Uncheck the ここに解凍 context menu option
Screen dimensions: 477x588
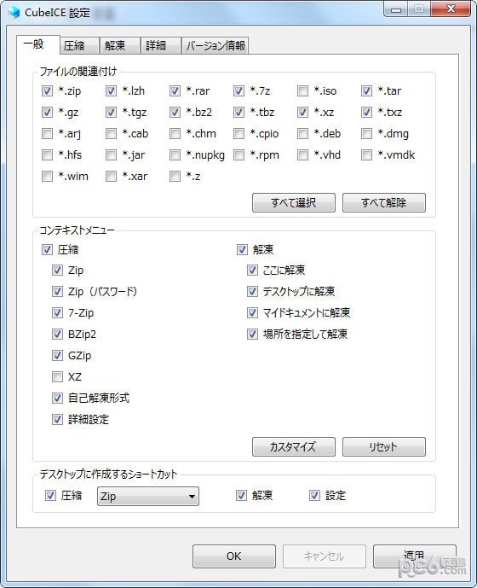pos(252,270)
